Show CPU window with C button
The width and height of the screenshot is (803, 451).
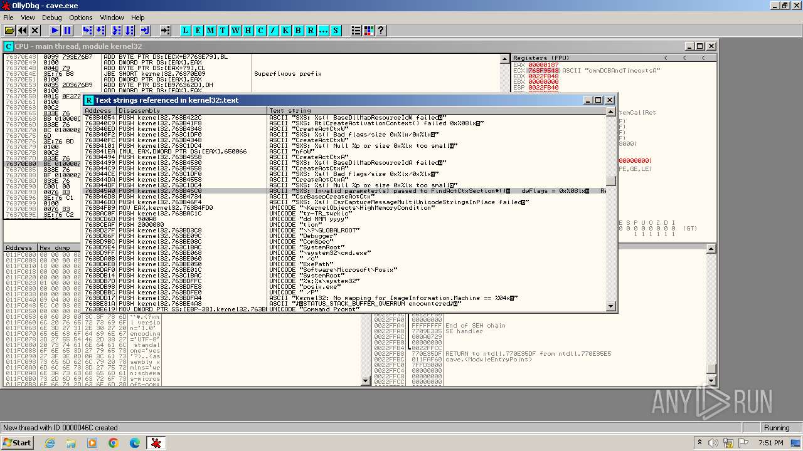click(261, 30)
